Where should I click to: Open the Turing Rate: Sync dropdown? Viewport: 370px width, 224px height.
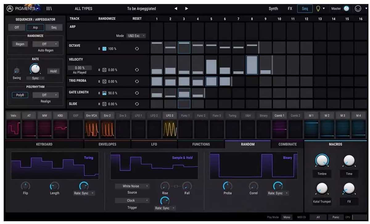(x=84, y=193)
